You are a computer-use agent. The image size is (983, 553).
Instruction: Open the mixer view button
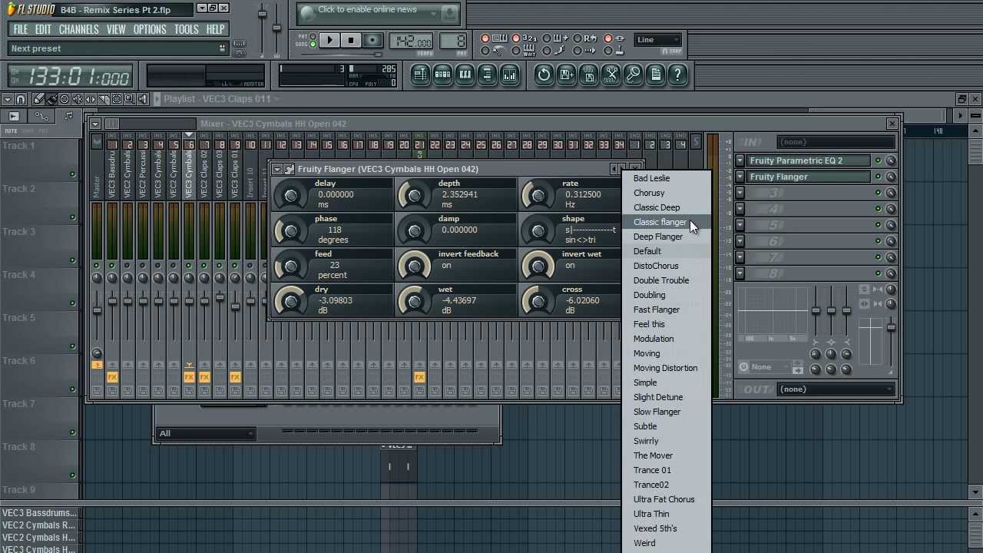pos(509,75)
